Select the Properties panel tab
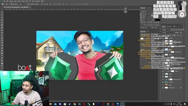188x106 pixels. pyautogui.click(x=143, y=32)
